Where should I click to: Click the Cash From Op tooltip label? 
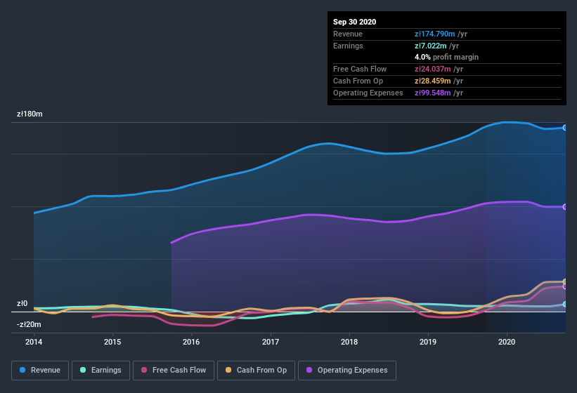point(358,81)
